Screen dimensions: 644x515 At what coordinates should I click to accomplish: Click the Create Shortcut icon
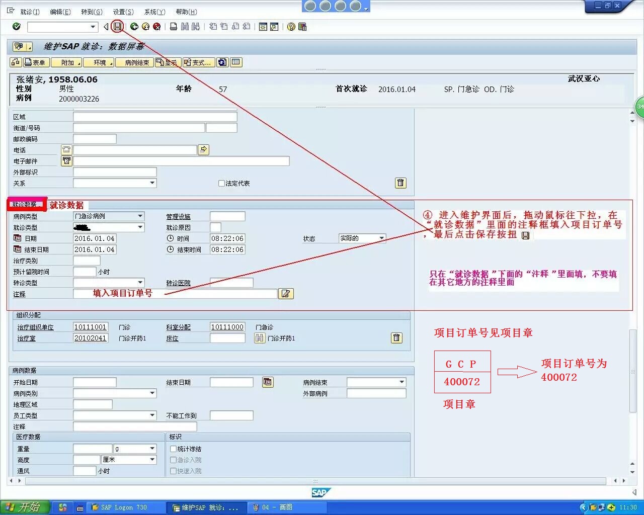pos(274,27)
